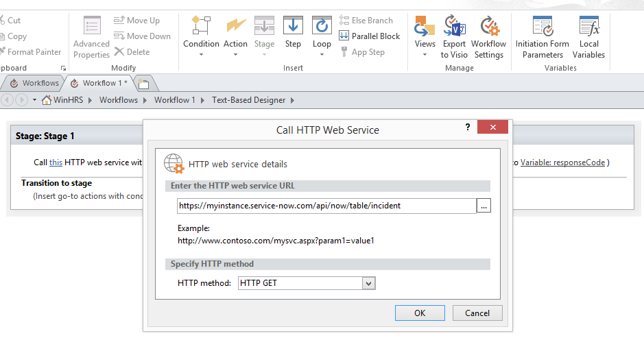Viewport: 644px width, 338px height.
Task: Click the Cut command in clipboard group
Action: click(x=10, y=20)
